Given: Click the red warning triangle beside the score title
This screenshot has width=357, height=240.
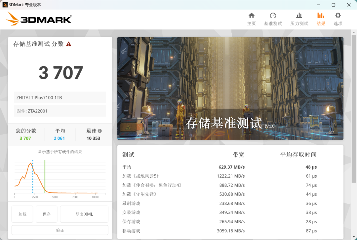Looking at the screenshot, I should [x=68, y=44].
